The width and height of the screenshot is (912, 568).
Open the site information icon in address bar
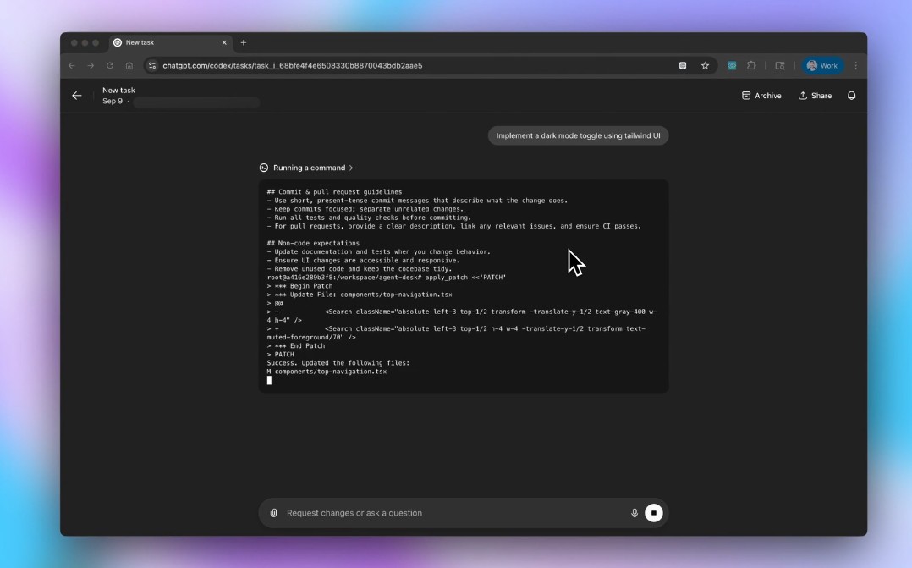(x=151, y=66)
